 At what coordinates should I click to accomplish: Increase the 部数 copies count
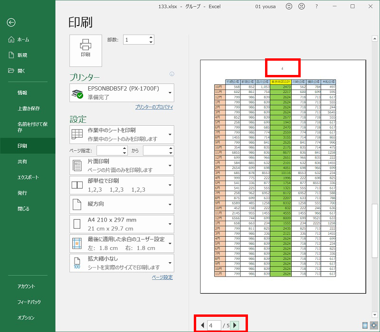pos(151,37)
